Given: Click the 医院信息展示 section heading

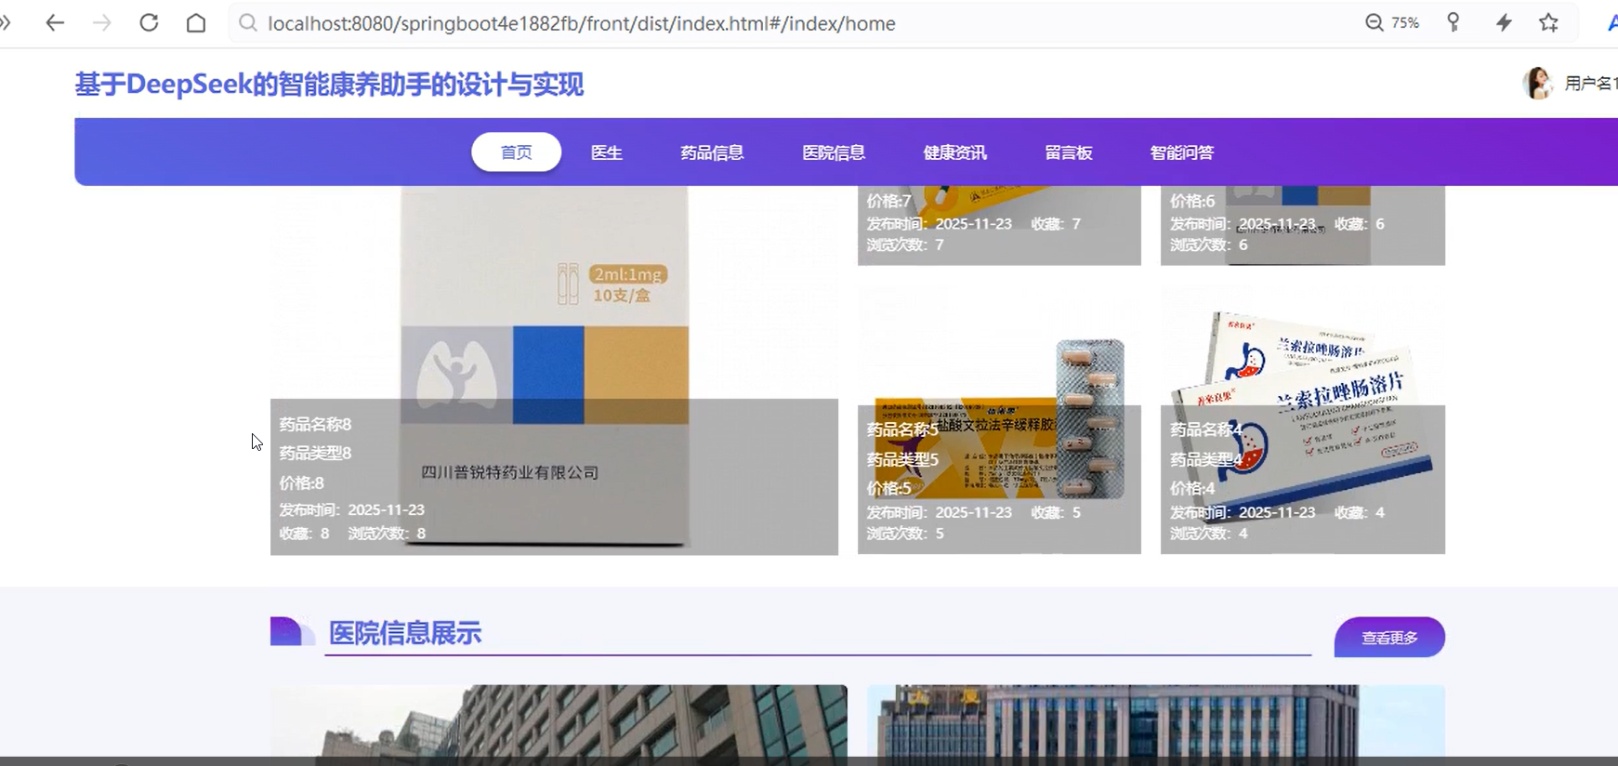Looking at the screenshot, I should point(405,633).
